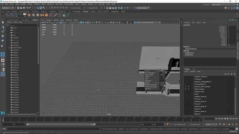Image resolution: width=239 pixels, height=134 pixels.
Task: Click the Channels menu in Channel Box
Action: pyautogui.click(x=187, y=23)
